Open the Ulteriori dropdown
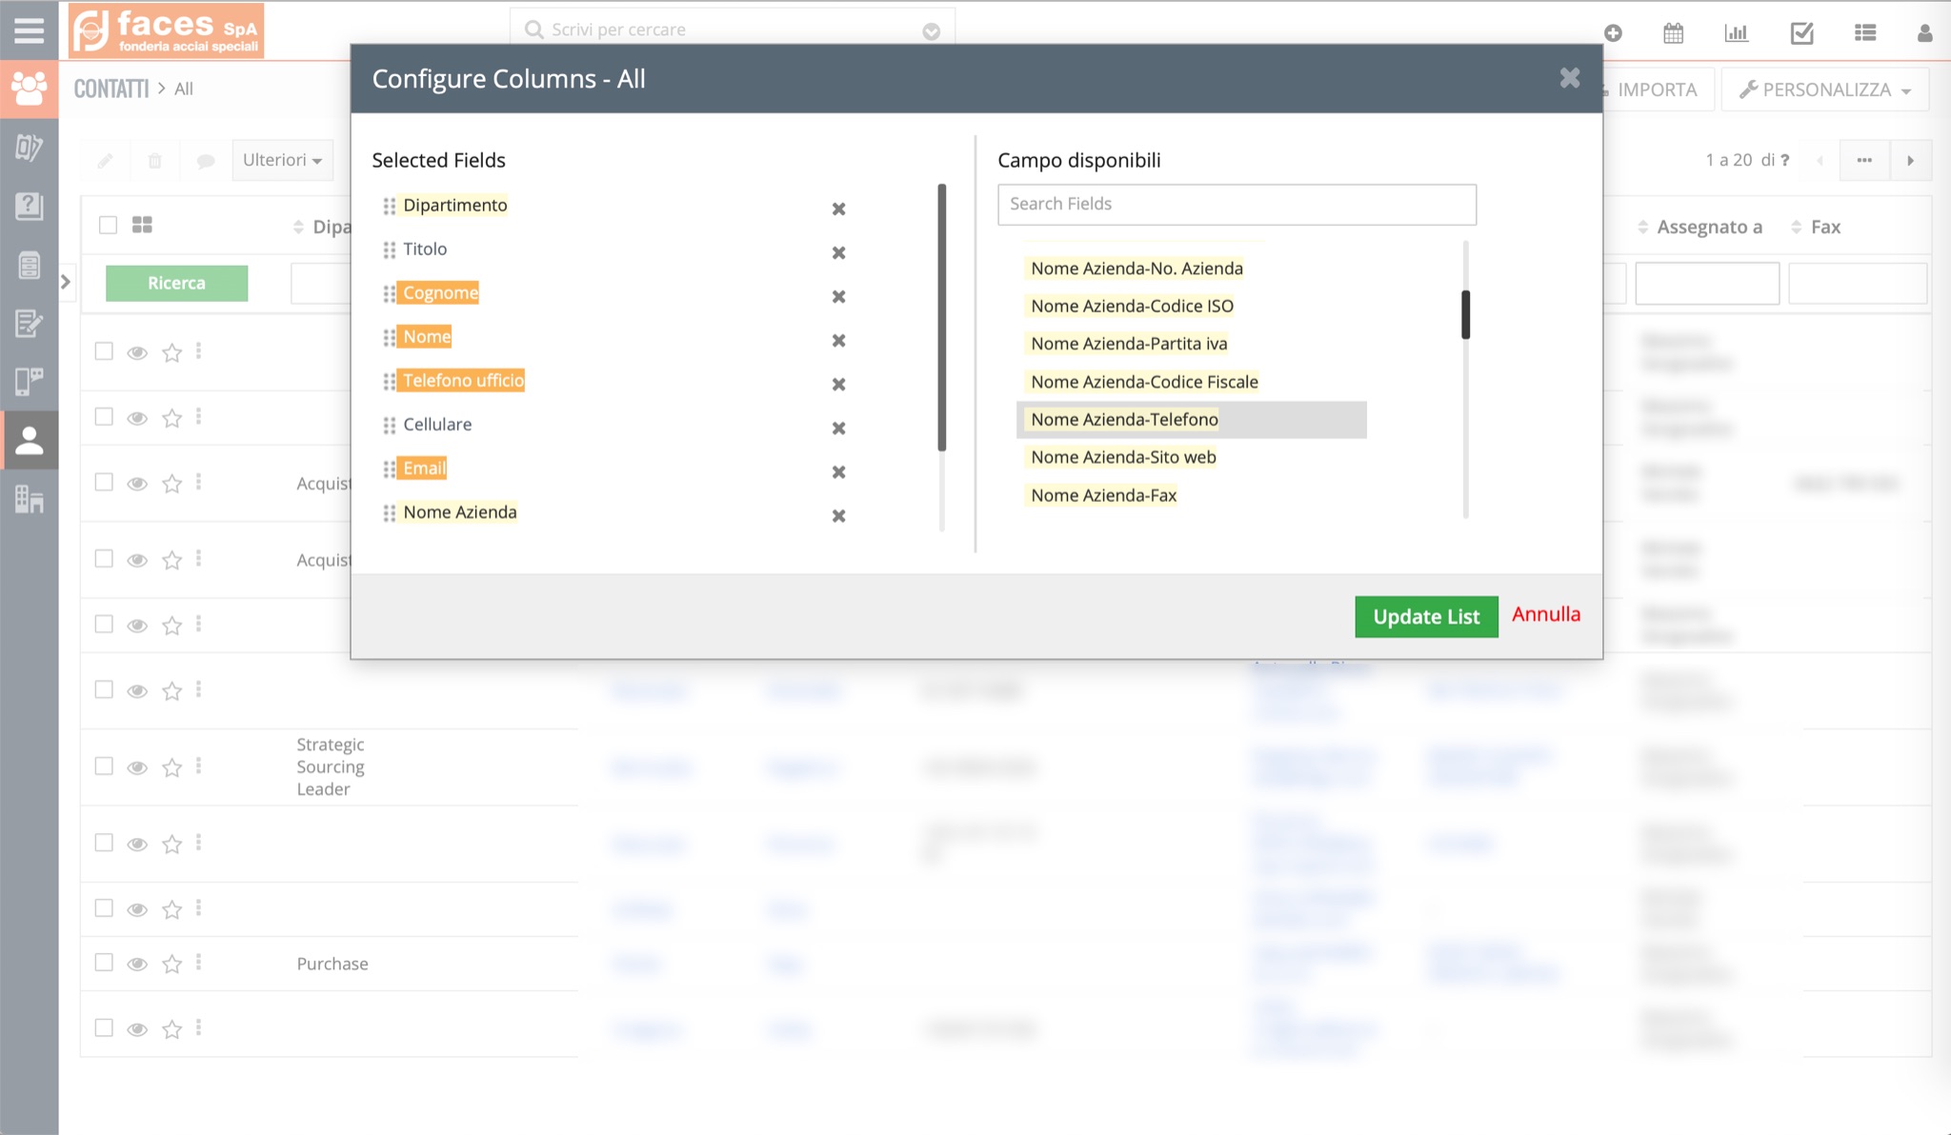 pyautogui.click(x=283, y=160)
